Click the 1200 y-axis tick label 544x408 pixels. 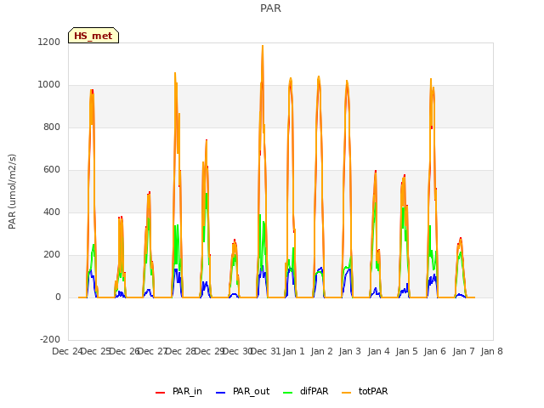49,42
